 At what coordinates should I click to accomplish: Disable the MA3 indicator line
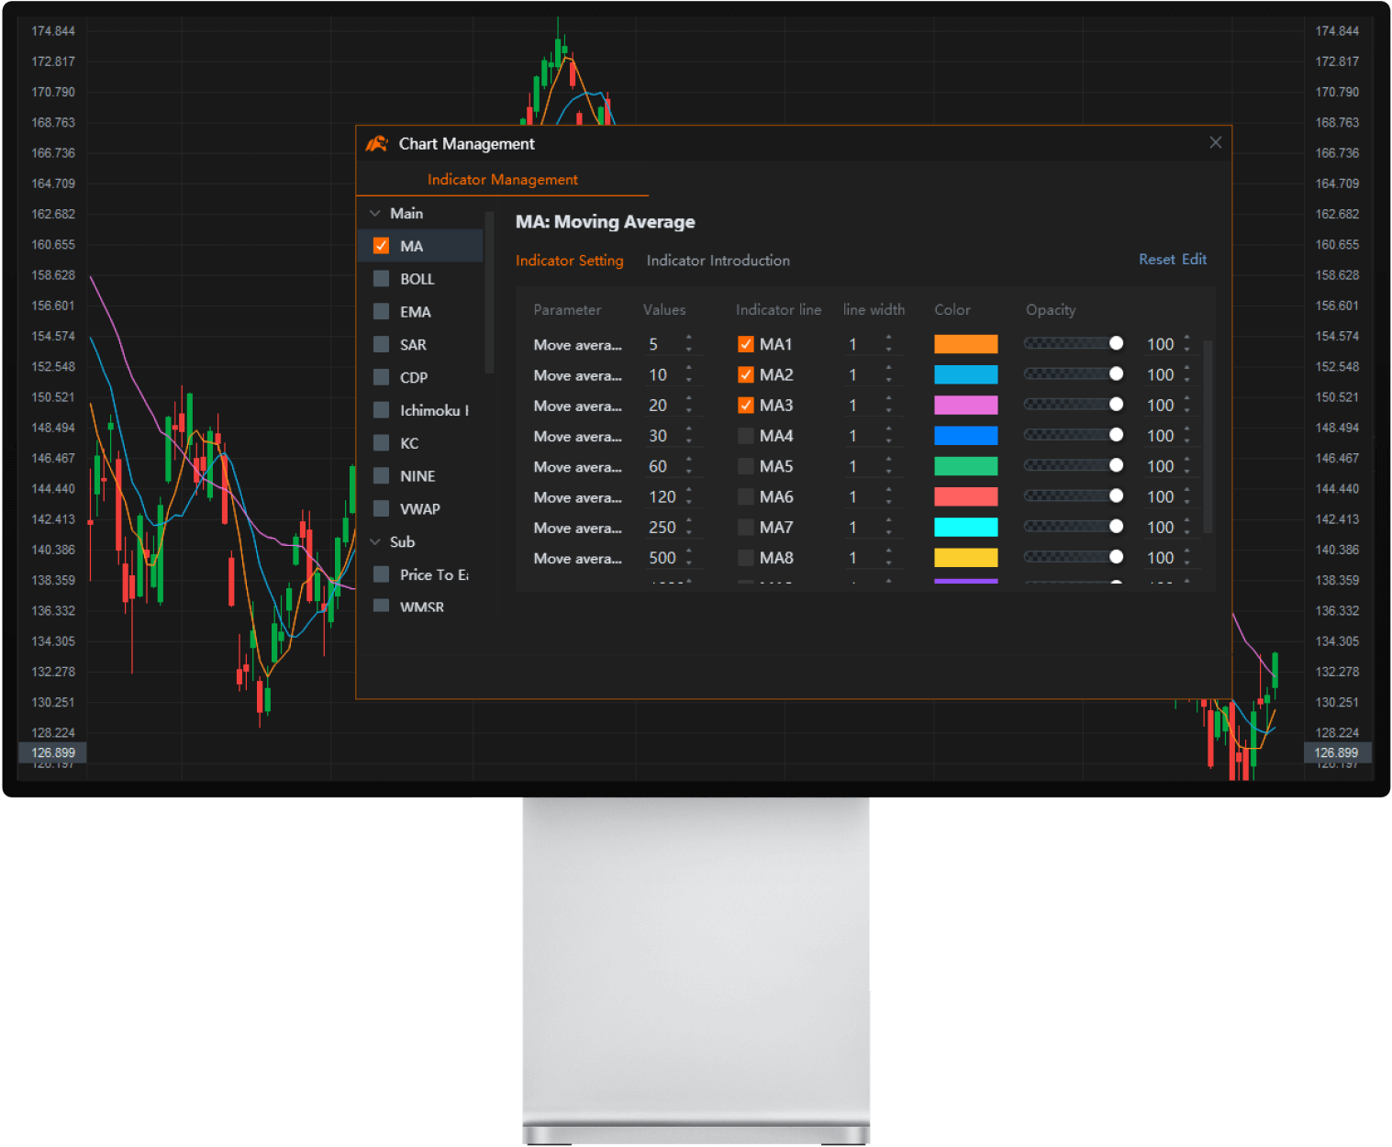coord(745,405)
